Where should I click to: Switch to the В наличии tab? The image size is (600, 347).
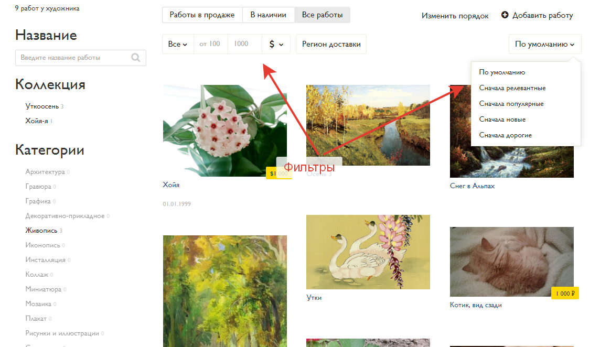point(268,15)
